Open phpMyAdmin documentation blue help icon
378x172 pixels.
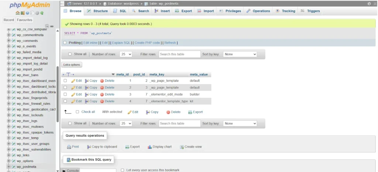[x=27, y=13]
